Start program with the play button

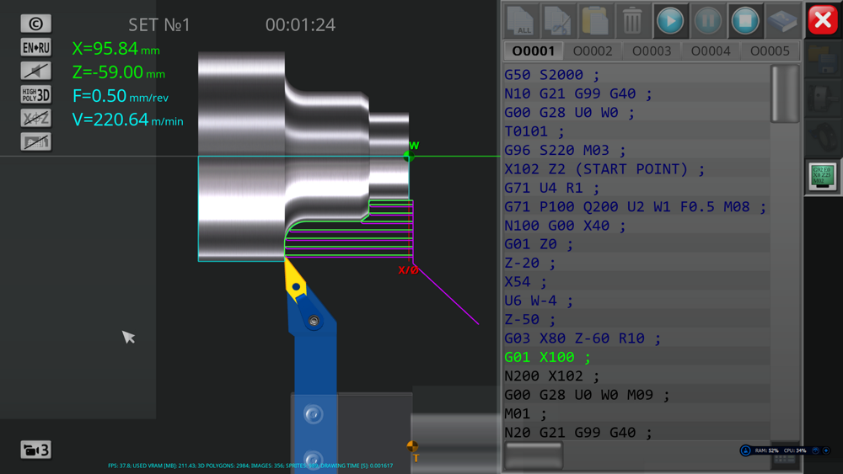click(x=670, y=21)
